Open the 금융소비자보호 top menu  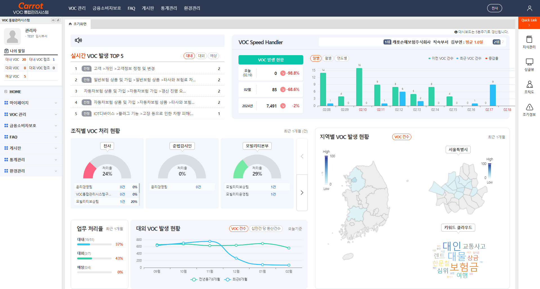(x=107, y=8)
